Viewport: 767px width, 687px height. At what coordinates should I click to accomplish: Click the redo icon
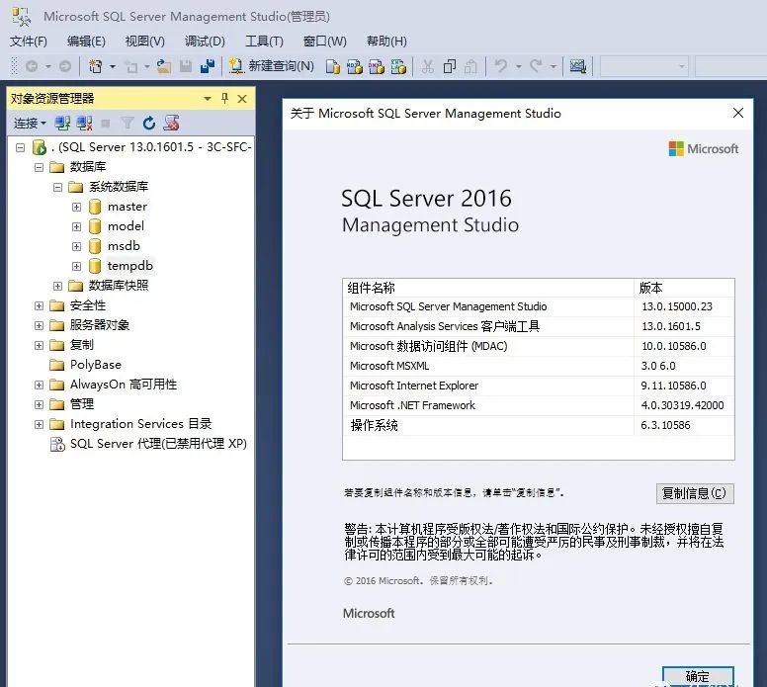point(536,65)
